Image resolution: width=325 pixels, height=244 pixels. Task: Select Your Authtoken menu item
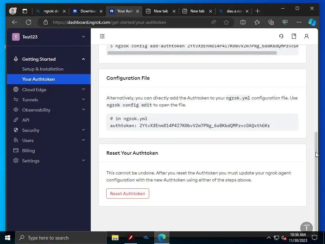click(49, 79)
